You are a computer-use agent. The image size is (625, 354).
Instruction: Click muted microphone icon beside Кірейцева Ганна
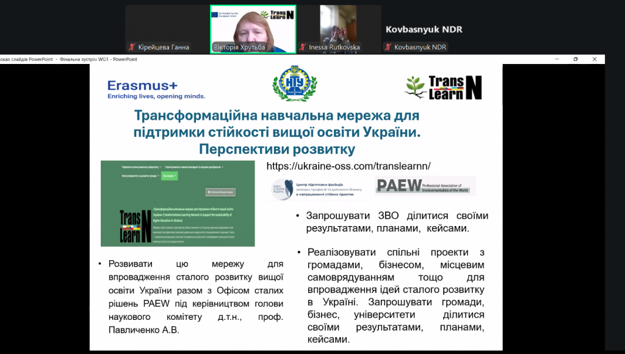point(131,48)
